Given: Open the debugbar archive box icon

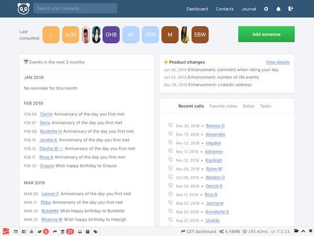Looking at the screenshot, I should [x=87, y=231].
